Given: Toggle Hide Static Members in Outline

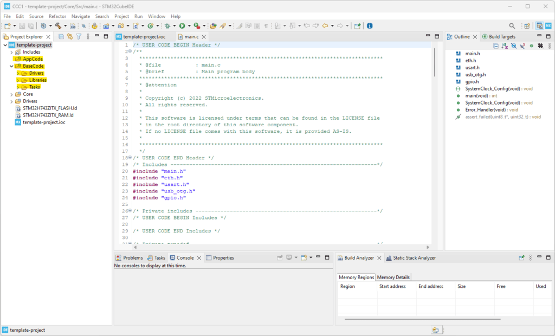Looking at the screenshot, I should pos(522,46).
